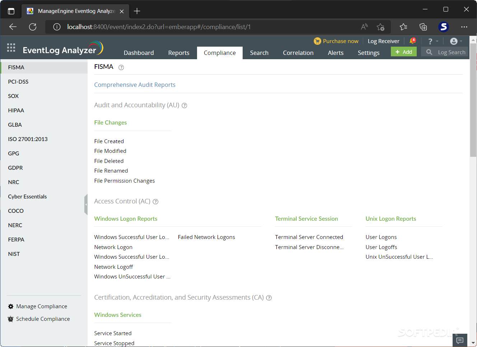Refresh the browser page
Image resolution: width=477 pixels, height=347 pixels.
pos(33,27)
